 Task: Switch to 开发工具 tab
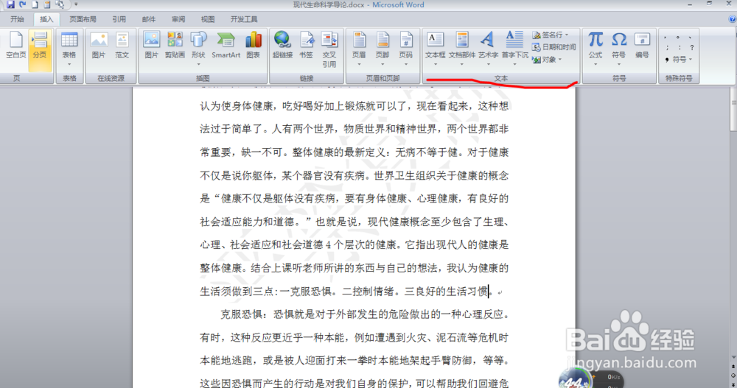(x=244, y=19)
